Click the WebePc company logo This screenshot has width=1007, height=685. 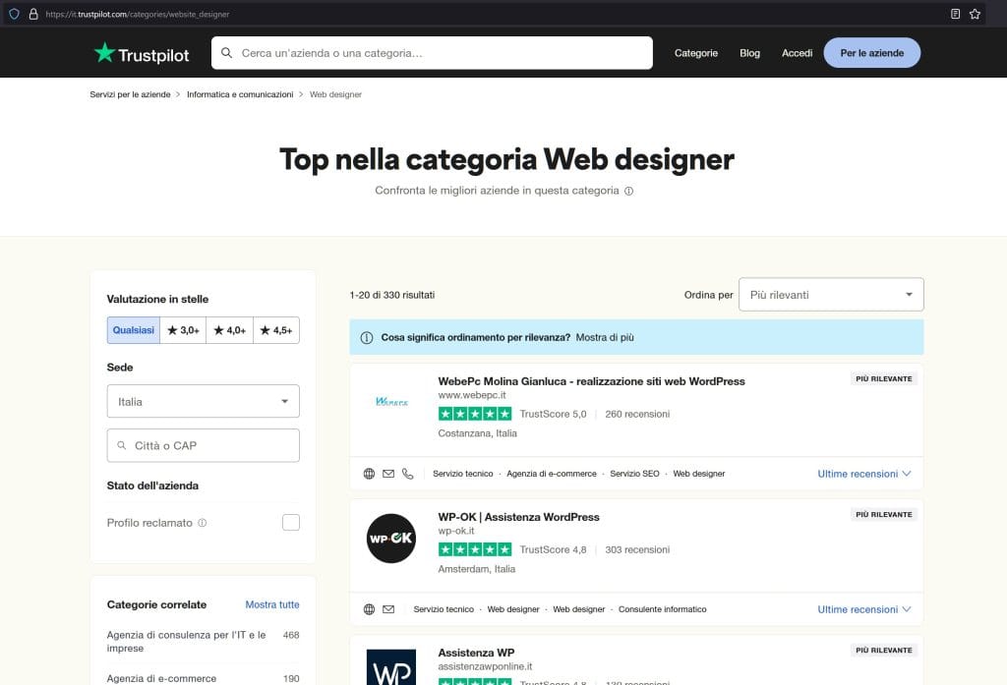(391, 402)
